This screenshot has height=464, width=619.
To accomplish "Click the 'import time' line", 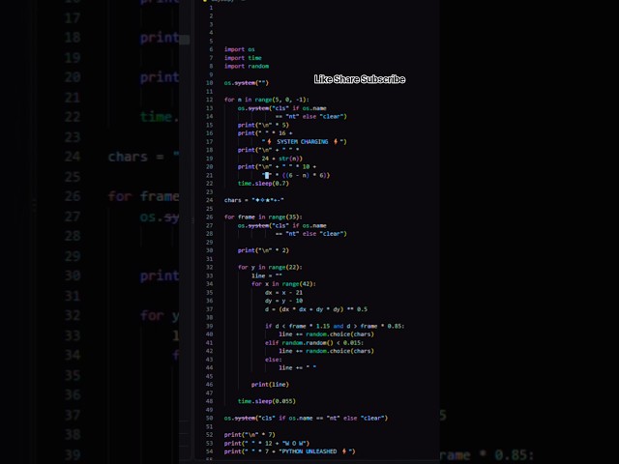I will click(243, 58).
